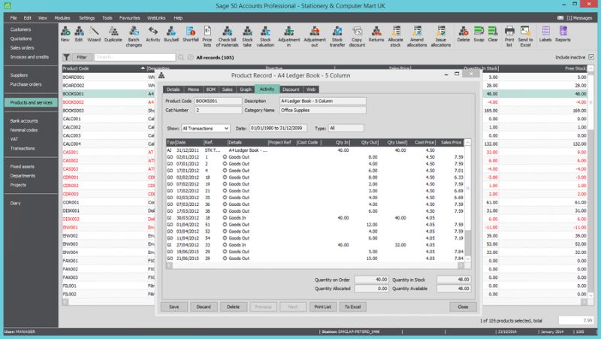This screenshot has height=339, width=601.
Task: Open Batch changes tool
Action: pyautogui.click(x=134, y=36)
